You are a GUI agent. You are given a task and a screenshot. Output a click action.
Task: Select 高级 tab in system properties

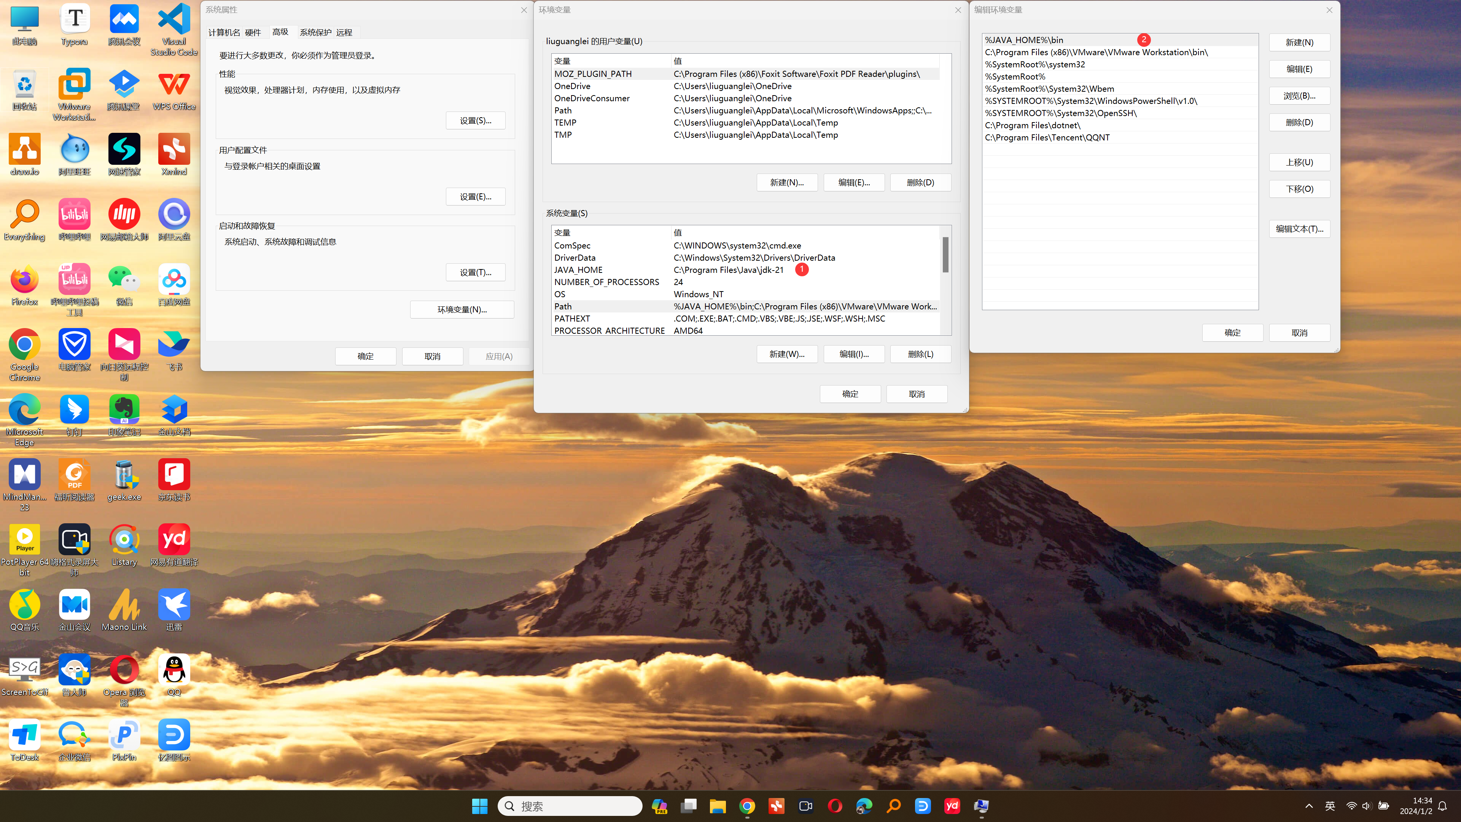pyautogui.click(x=280, y=31)
